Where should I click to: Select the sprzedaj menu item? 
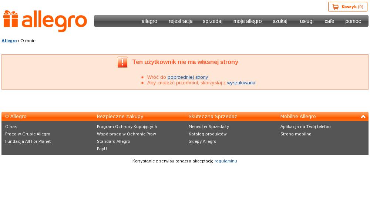(213, 21)
